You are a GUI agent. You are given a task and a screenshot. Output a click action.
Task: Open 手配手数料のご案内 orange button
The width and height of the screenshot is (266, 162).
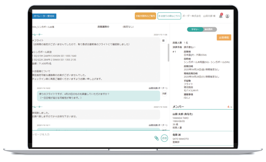[145, 16]
